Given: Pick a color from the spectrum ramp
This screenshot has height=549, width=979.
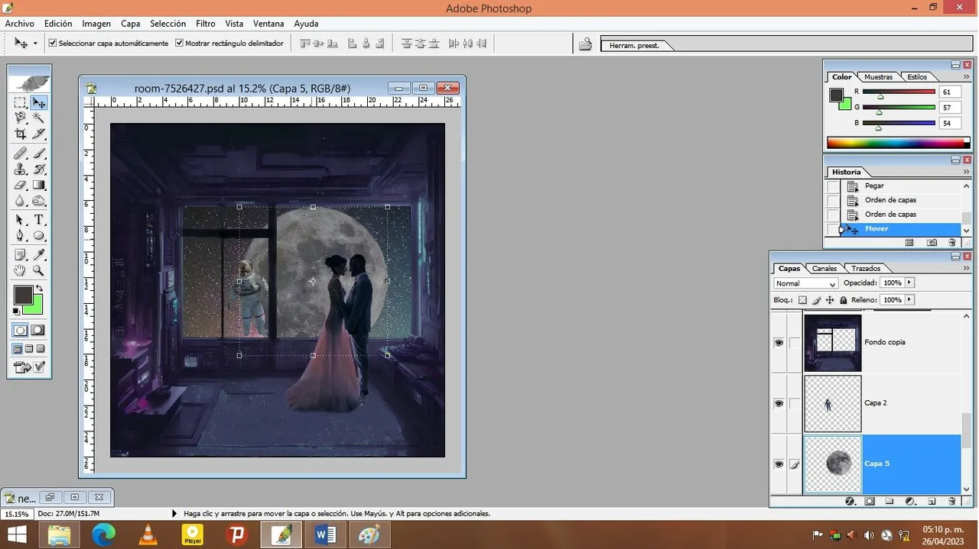Looking at the screenshot, I should 899,144.
